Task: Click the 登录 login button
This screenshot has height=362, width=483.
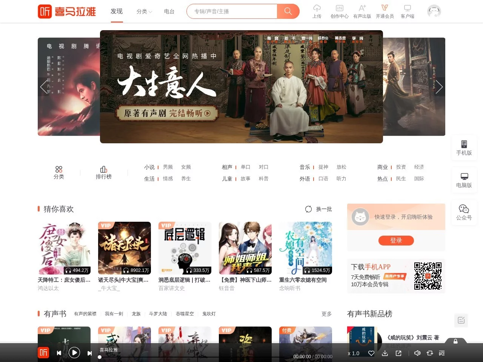Action: pyautogui.click(x=396, y=240)
